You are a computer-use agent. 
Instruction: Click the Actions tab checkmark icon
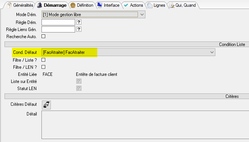(126, 5)
